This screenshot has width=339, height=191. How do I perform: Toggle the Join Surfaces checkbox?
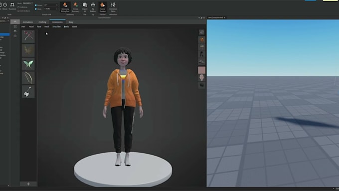(18, 11)
